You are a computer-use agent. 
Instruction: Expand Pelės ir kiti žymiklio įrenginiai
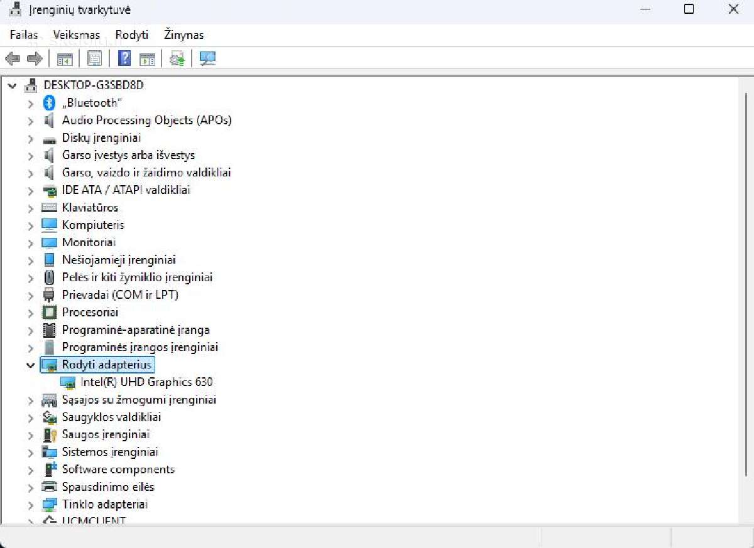coord(30,277)
